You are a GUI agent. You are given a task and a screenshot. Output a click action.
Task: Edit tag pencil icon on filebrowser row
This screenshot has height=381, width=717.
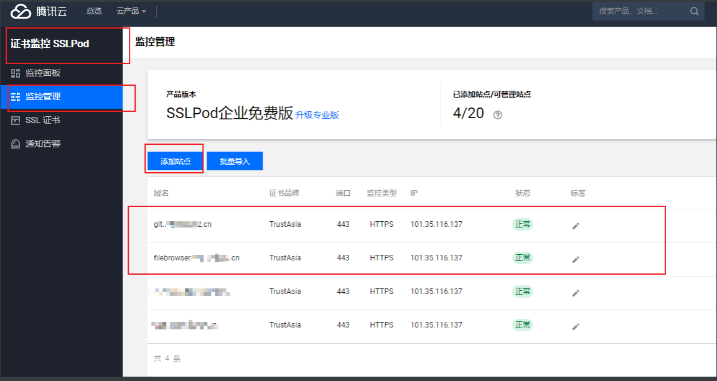(576, 259)
